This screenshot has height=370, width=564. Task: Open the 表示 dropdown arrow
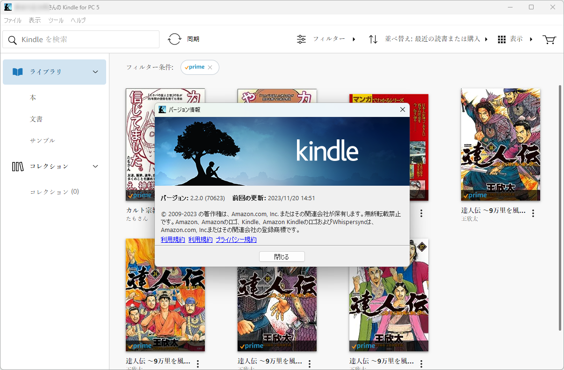tap(531, 39)
